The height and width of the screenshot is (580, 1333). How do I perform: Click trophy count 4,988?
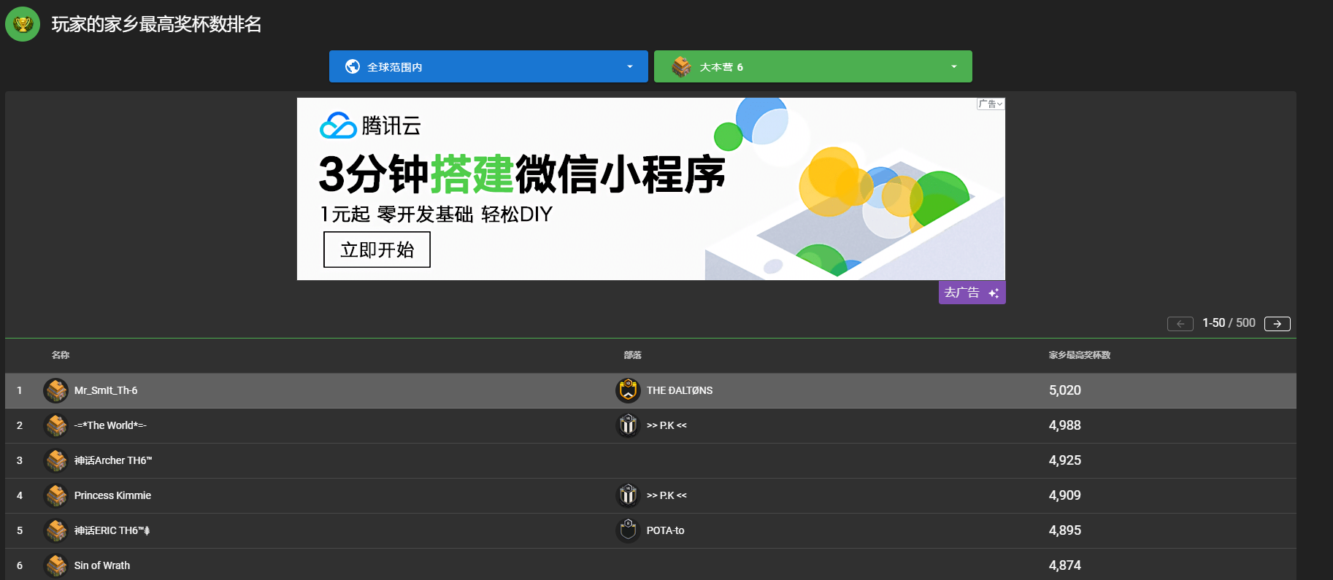[x=1065, y=425]
